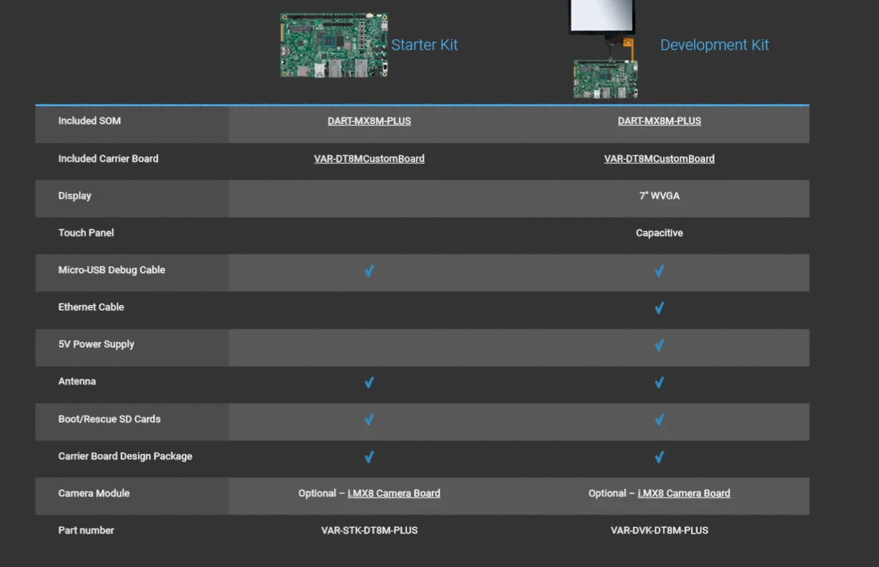Screen dimensions: 879x567
Task: Follow i.MX8 Camera Board link for Starter Kit
Action: click(x=393, y=494)
